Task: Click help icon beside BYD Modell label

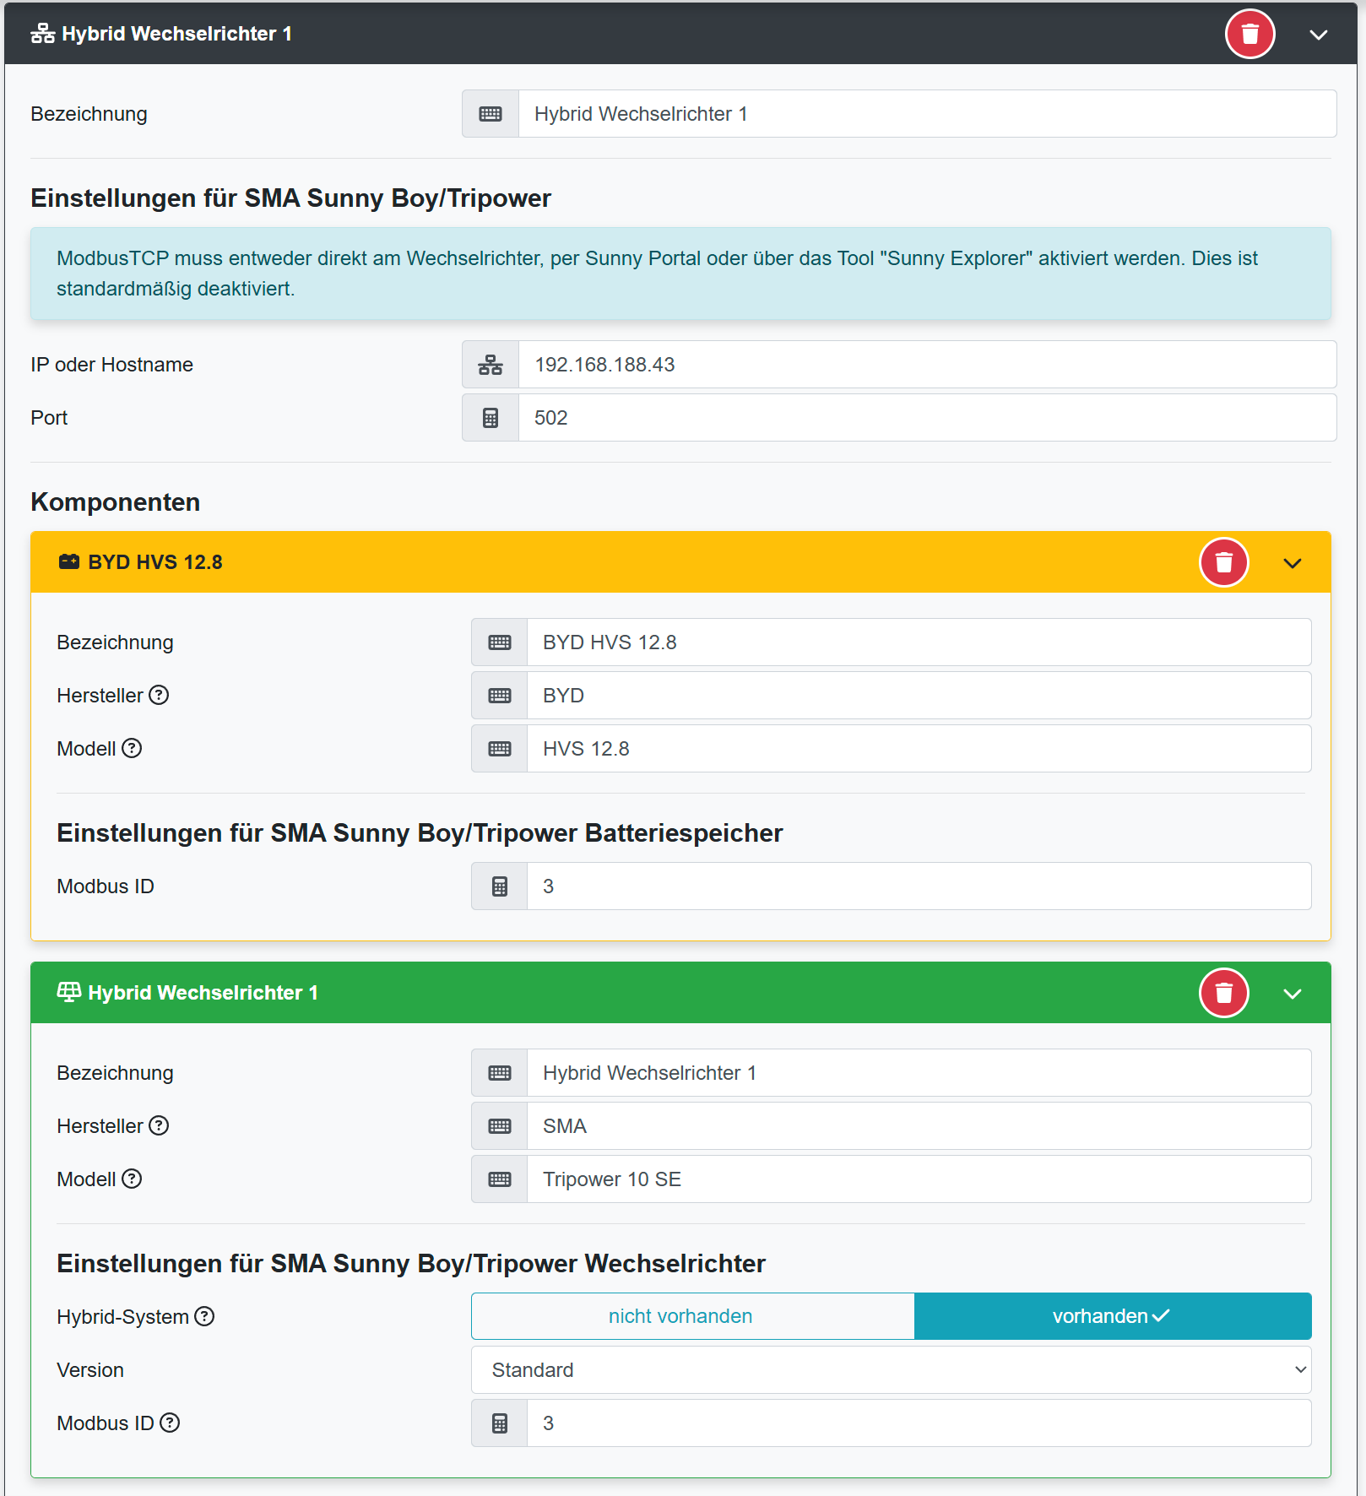Action: click(132, 748)
